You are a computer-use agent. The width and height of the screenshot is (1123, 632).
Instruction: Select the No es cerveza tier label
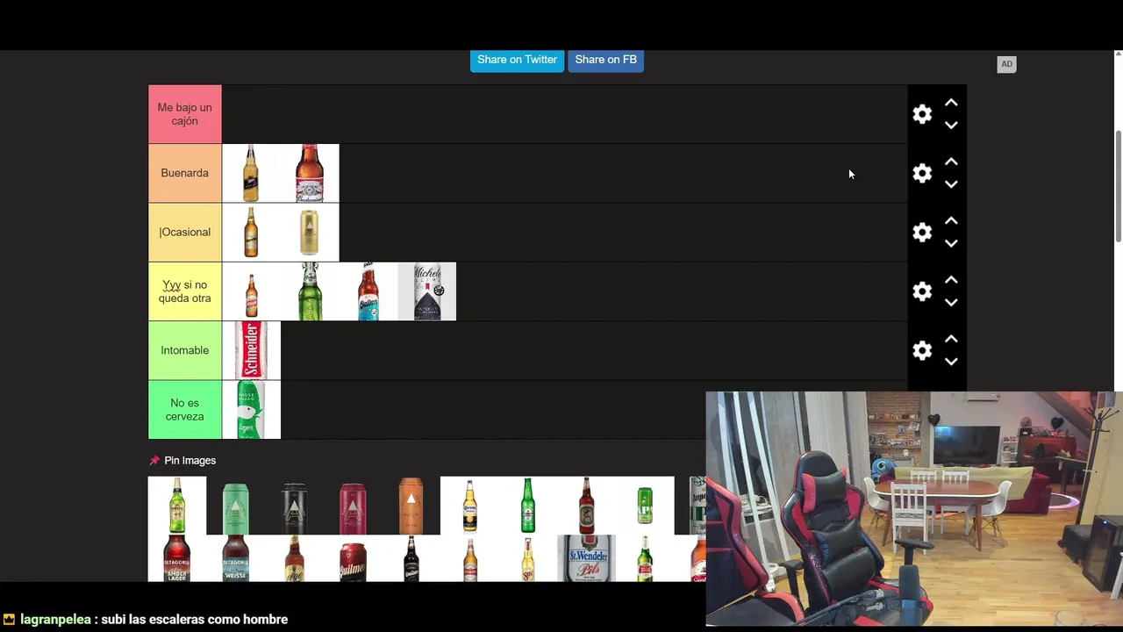pyautogui.click(x=184, y=409)
